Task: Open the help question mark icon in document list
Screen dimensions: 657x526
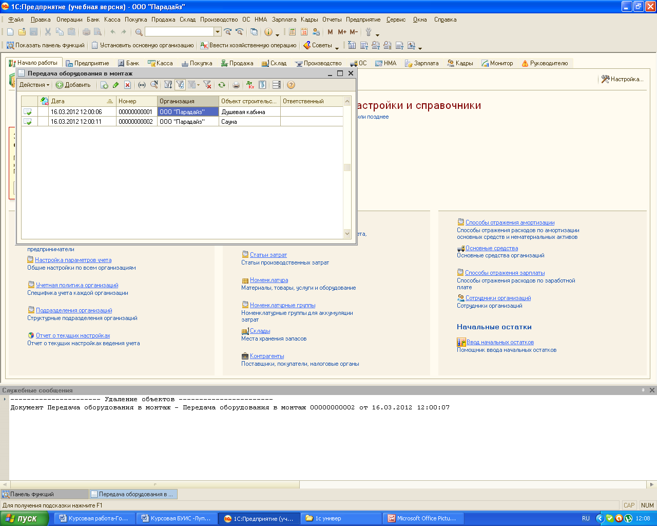Action: (x=291, y=85)
